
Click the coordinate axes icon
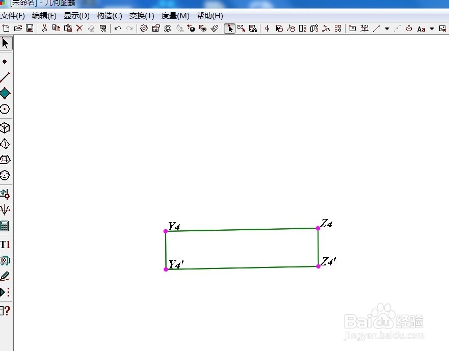pyautogui.click(x=326, y=29)
